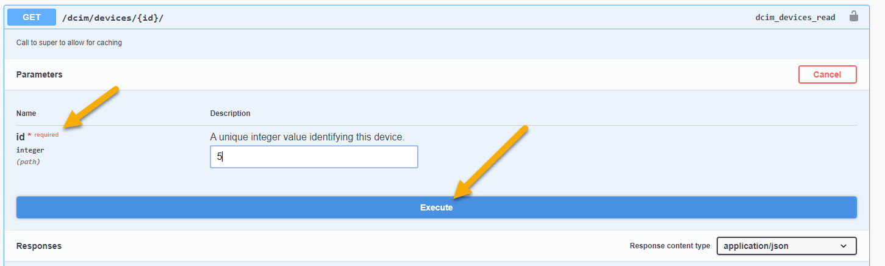Screen dimensions: 885x266
Task: Click the Parameters section header
Action: (x=39, y=74)
